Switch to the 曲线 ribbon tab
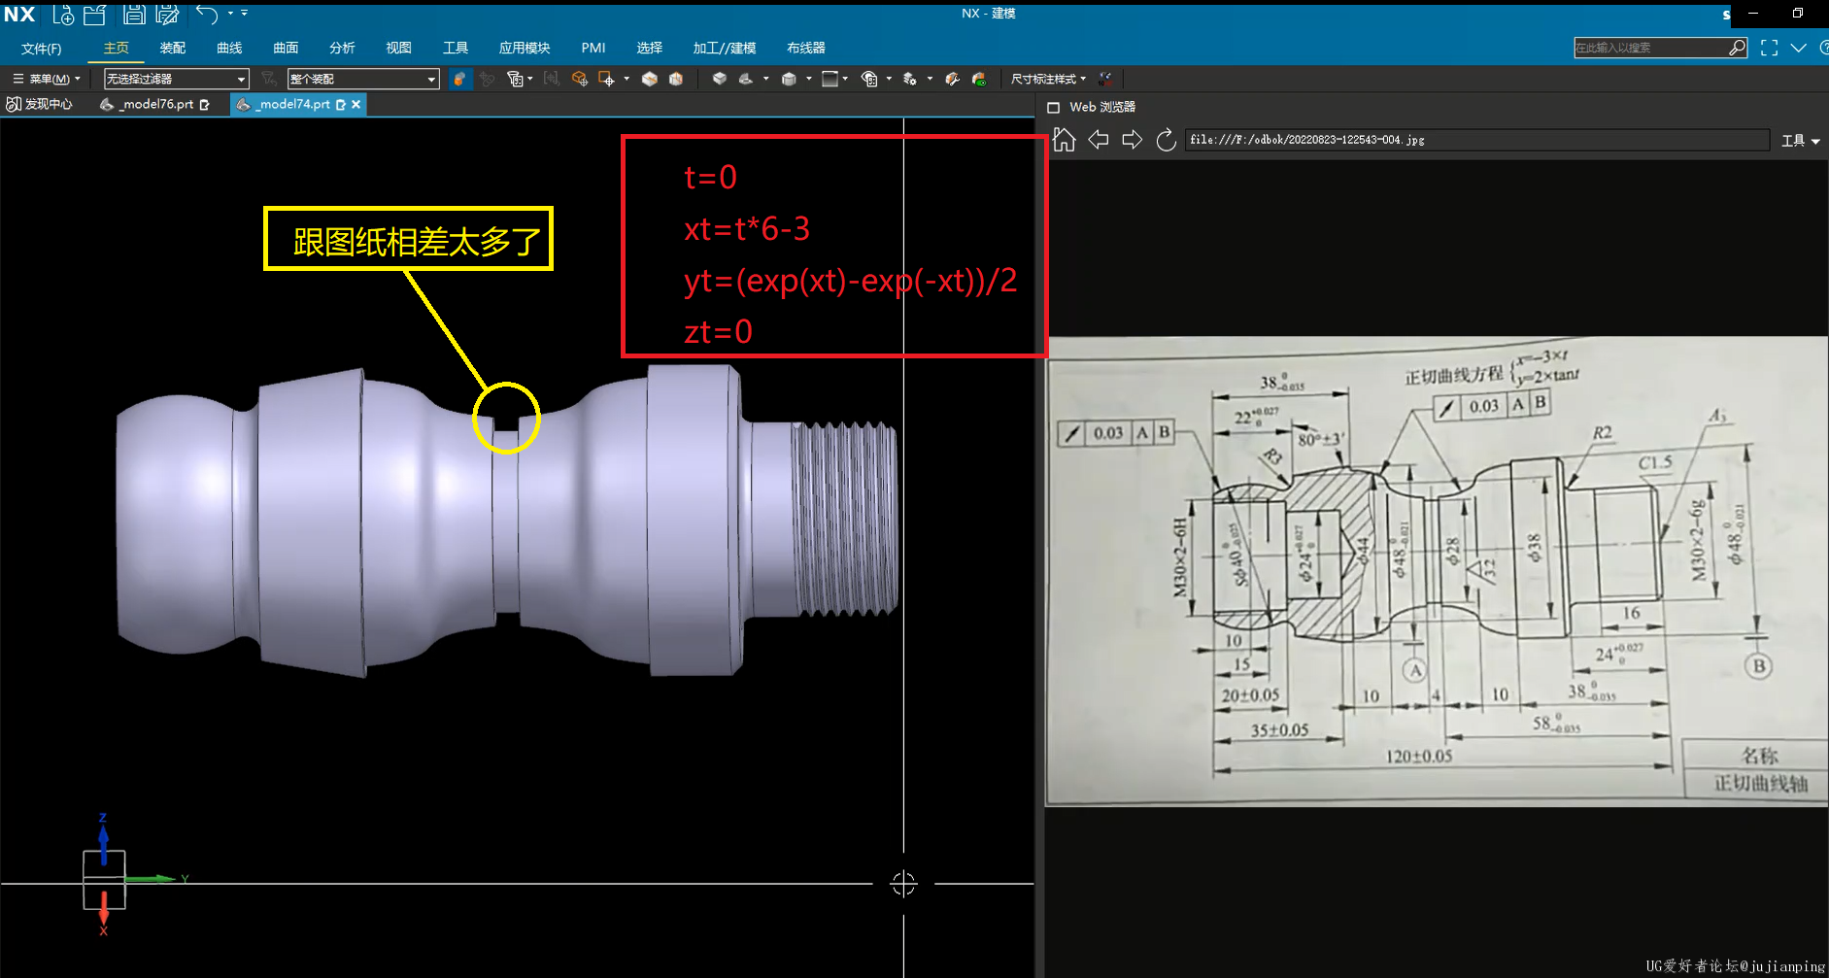This screenshot has height=978, width=1829. coord(229,48)
